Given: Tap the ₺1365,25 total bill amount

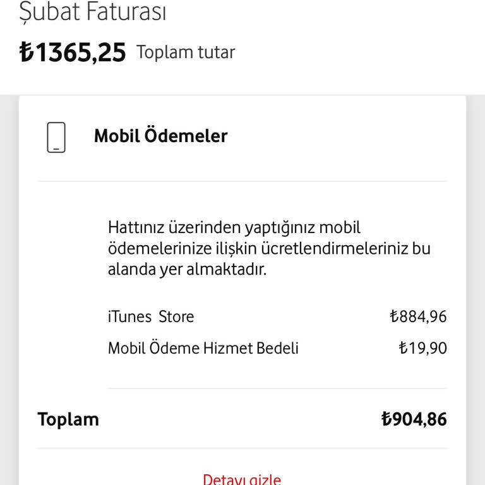Looking at the screenshot, I should (x=73, y=52).
